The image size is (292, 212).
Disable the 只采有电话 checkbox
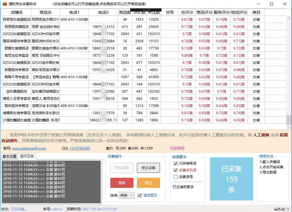click(176, 163)
